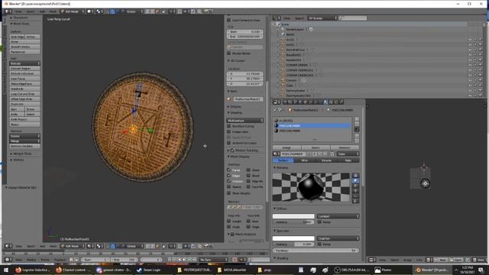Toggle Edge Length info checkbox

tap(229, 222)
